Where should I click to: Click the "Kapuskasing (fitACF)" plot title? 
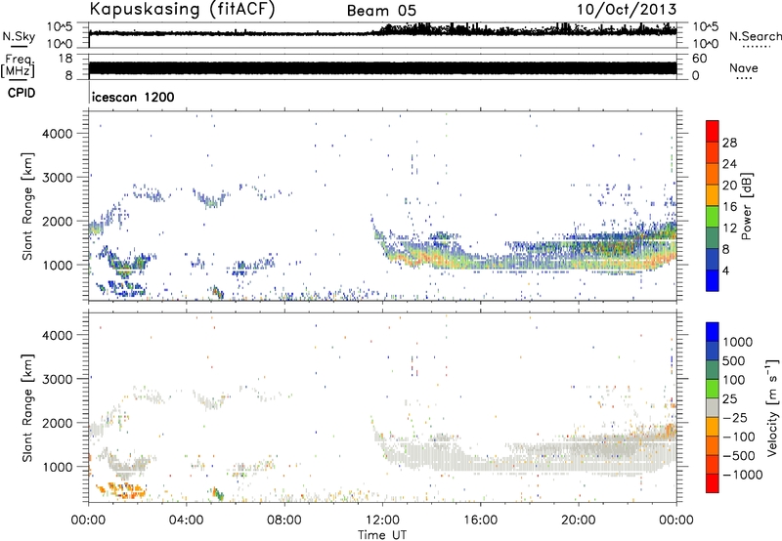[183, 9]
